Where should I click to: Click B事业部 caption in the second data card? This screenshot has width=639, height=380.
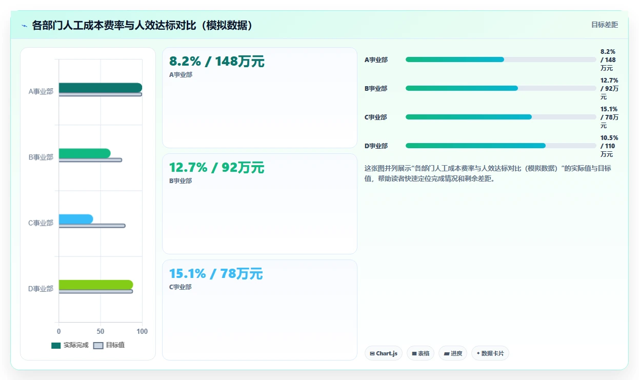click(181, 181)
